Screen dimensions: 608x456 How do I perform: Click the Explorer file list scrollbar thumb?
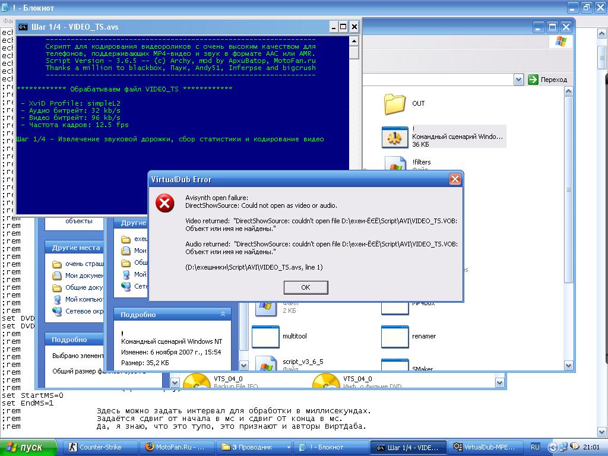point(568,189)
